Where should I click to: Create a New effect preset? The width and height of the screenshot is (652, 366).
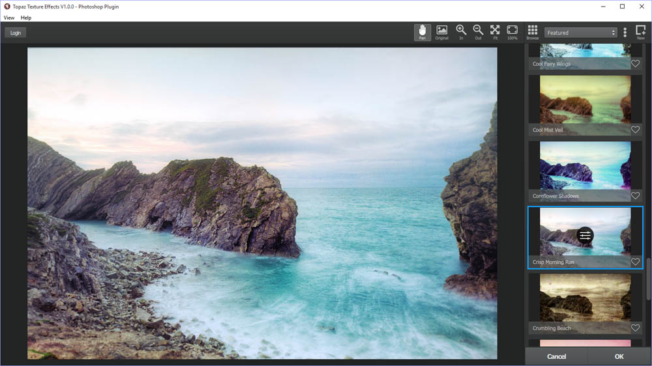640,32
